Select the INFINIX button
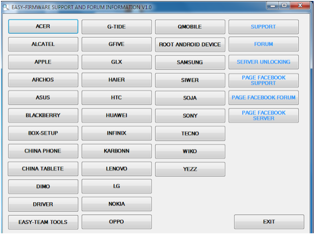The image size is (314, 236). [116, 133]
